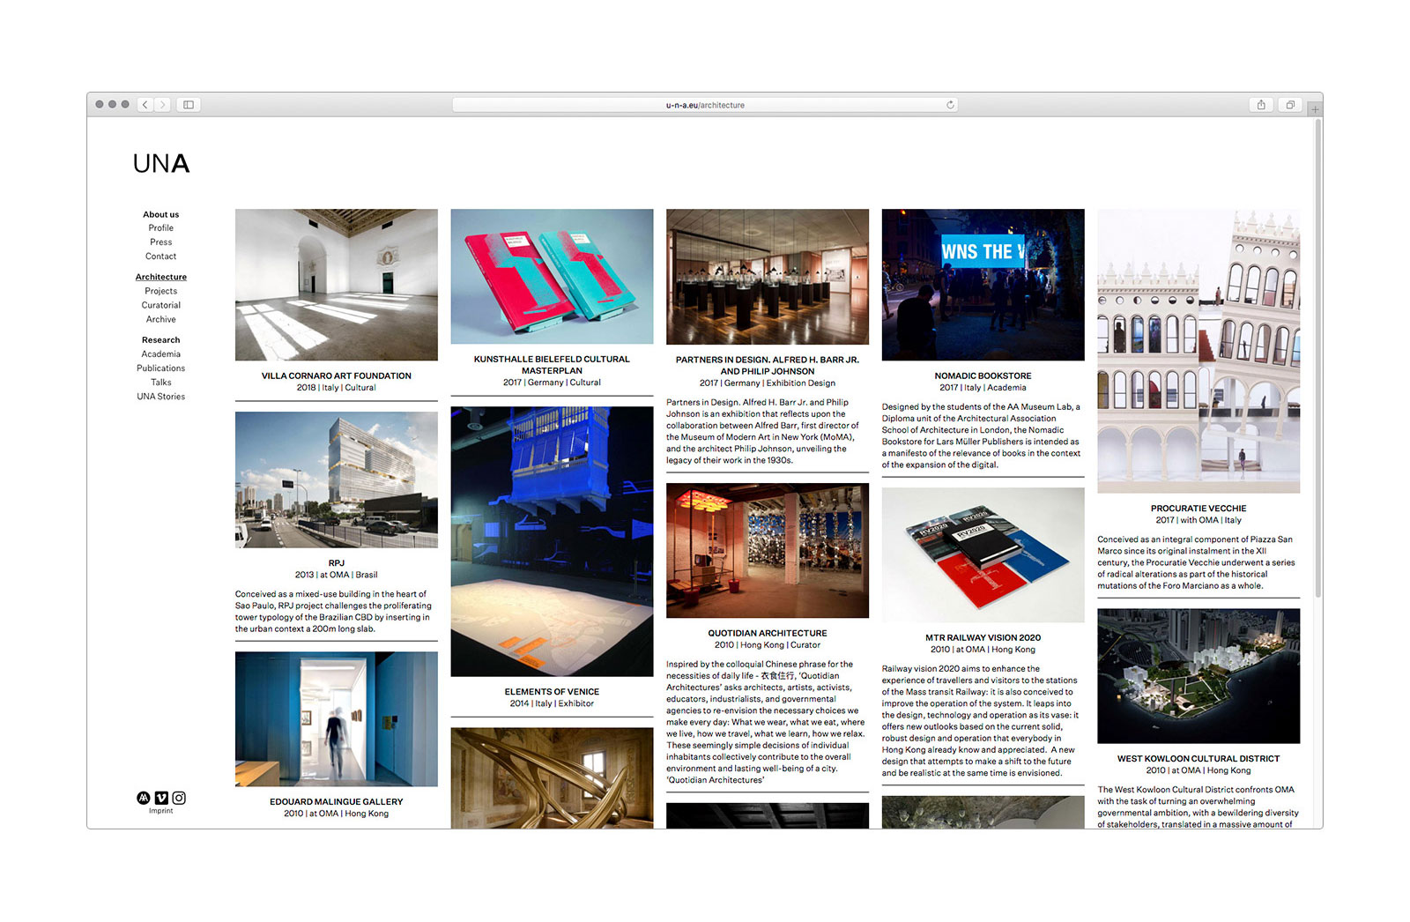Click '2010 | Hong Kong | Curator' text
This screenshot has height=922, width=1410.
click(768, 645)
